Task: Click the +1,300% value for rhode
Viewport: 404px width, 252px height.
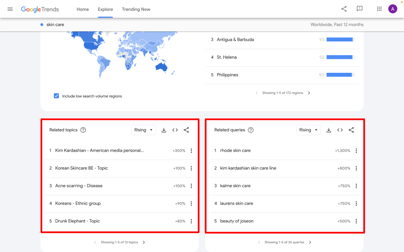Action: point(342,151)
